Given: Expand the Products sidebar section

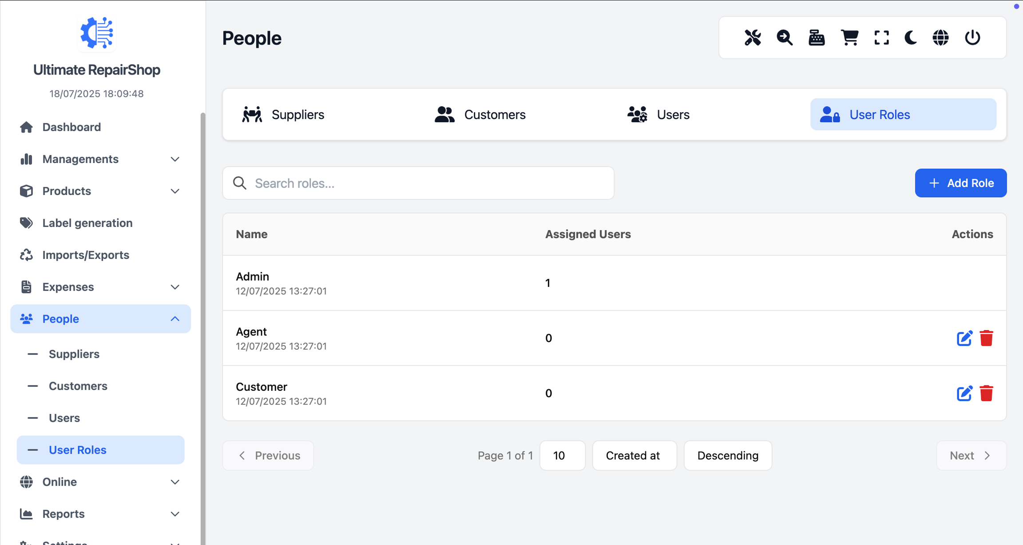Looking at the screenshot, I should click(x=100, y=191).
